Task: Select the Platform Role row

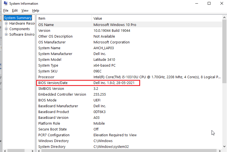Action: [x=130, y=124]
